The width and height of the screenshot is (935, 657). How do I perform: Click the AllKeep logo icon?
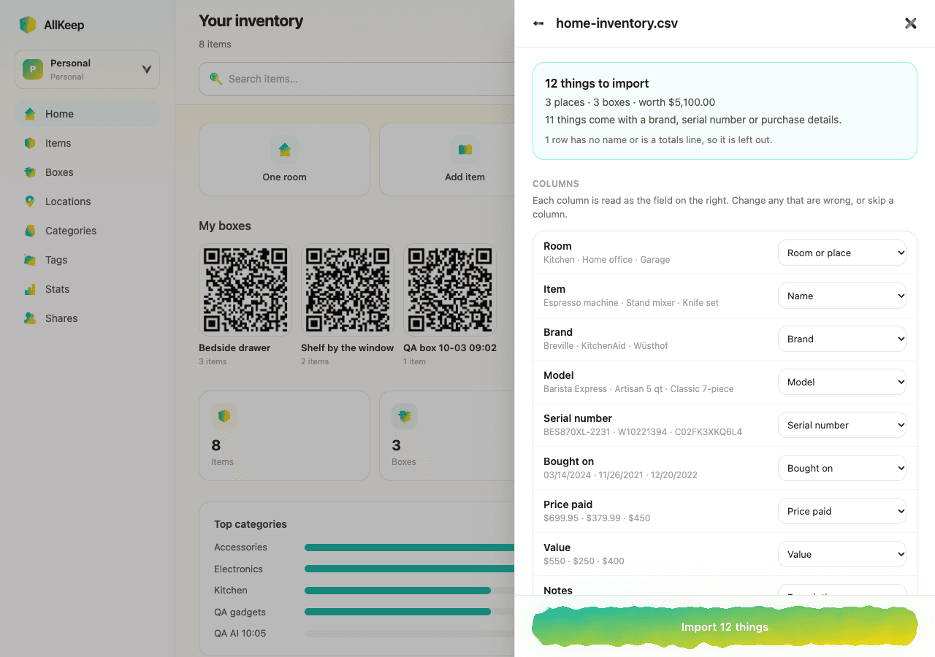pos(28,25)
